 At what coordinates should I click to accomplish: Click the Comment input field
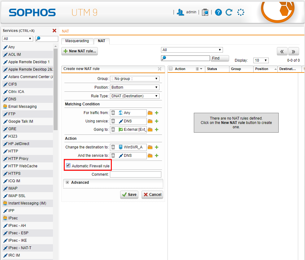136,174
